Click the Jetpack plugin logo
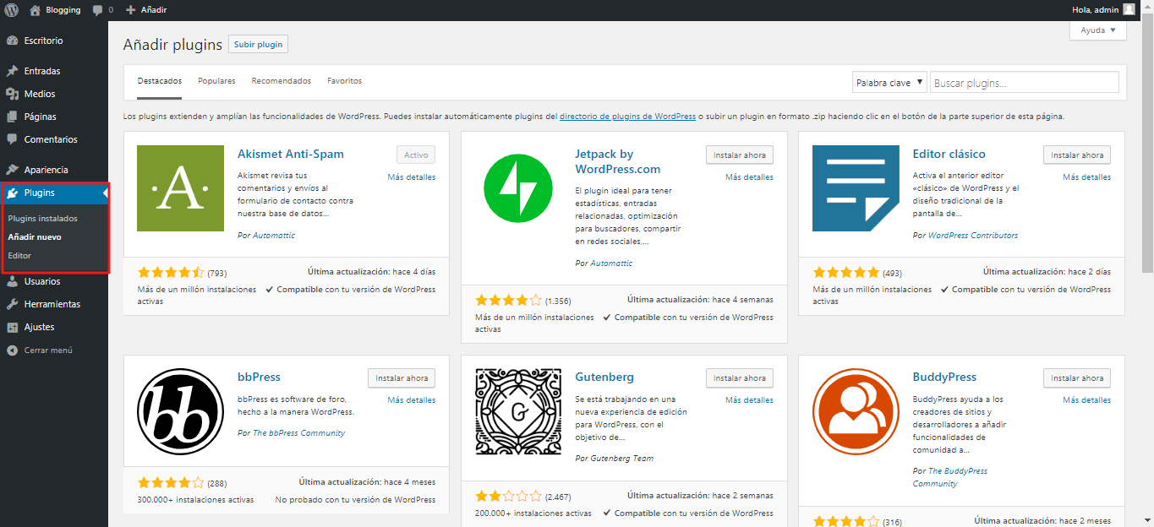1154x527 pixels. (518, 189)
